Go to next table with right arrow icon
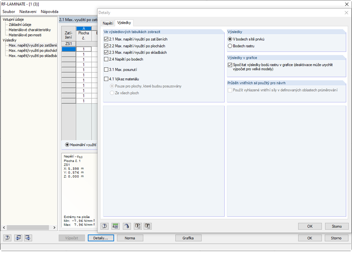 [x=28, y=238]
